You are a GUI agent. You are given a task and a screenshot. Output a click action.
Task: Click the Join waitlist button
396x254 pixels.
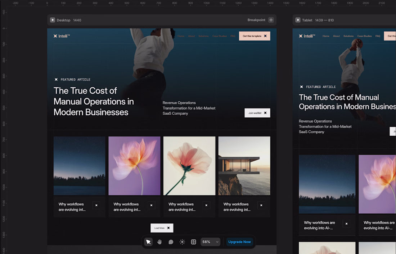click(x=257, y=113)
